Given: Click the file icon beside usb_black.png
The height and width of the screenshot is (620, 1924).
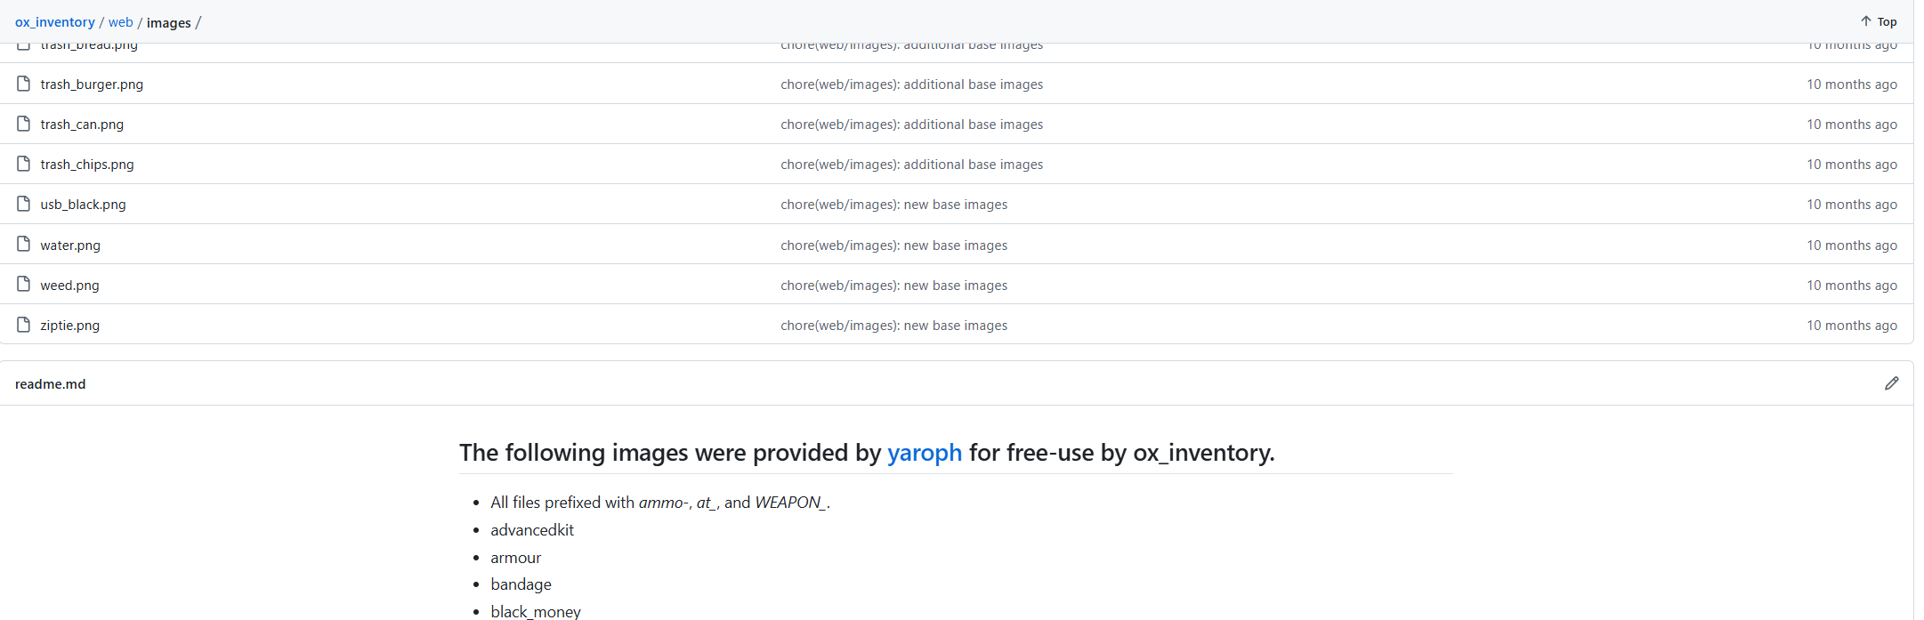Looking at the screenshot, I should pos(24,204).
